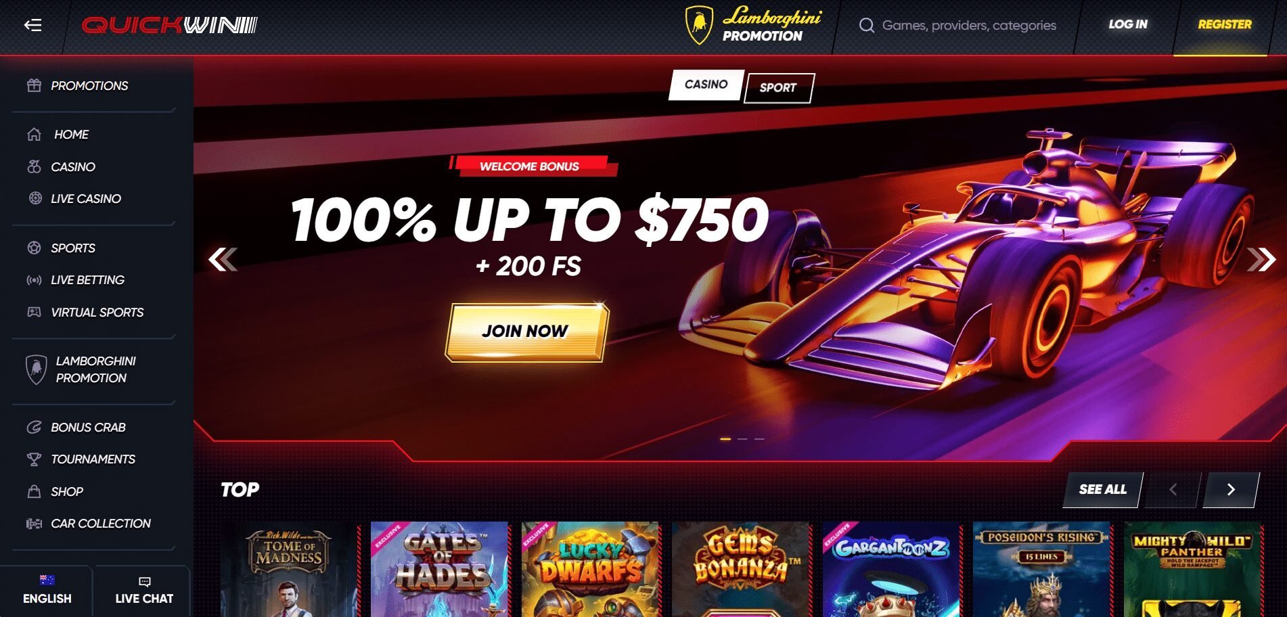
Task: Open Tournaments via the trophy icon
Action: 34,459
